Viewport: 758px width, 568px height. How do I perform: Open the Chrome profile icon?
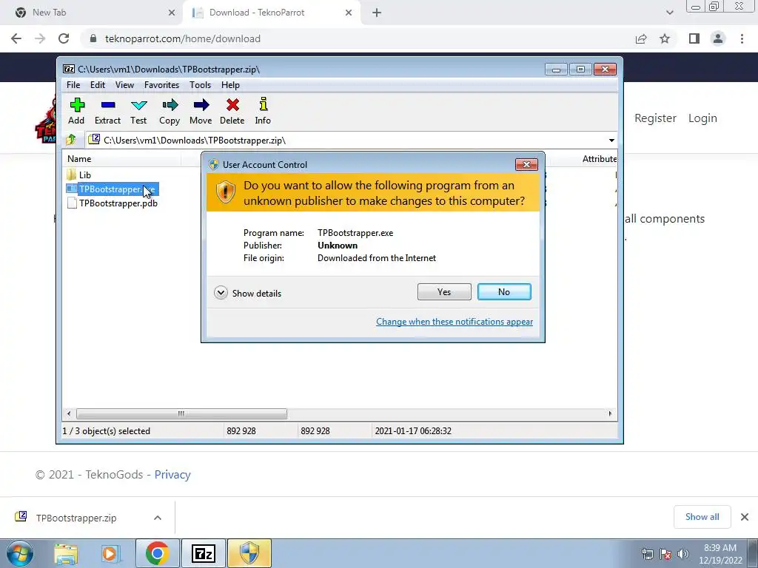pos(718,38)
